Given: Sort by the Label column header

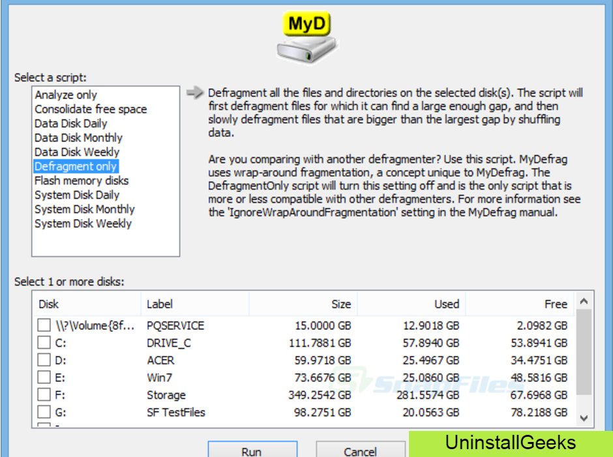Looking at the screenshot, I should point(195,304).
